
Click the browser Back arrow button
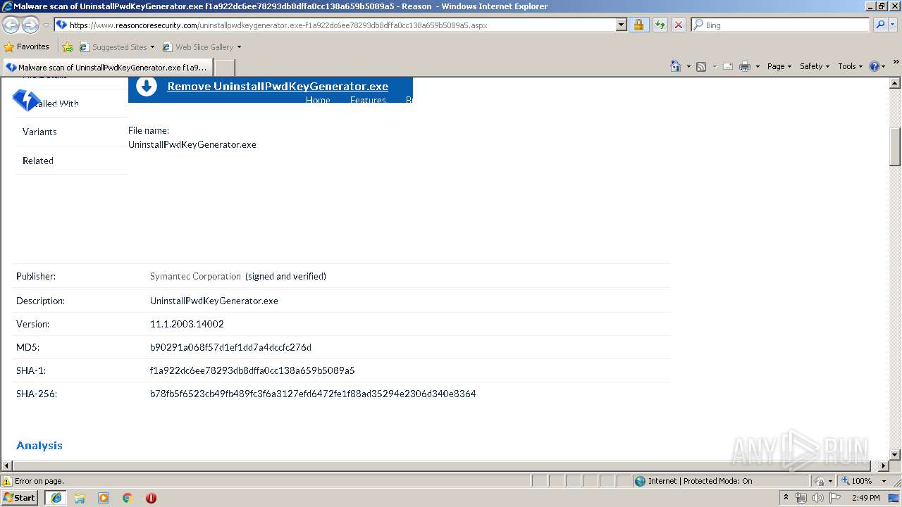(x=11, y=25)
